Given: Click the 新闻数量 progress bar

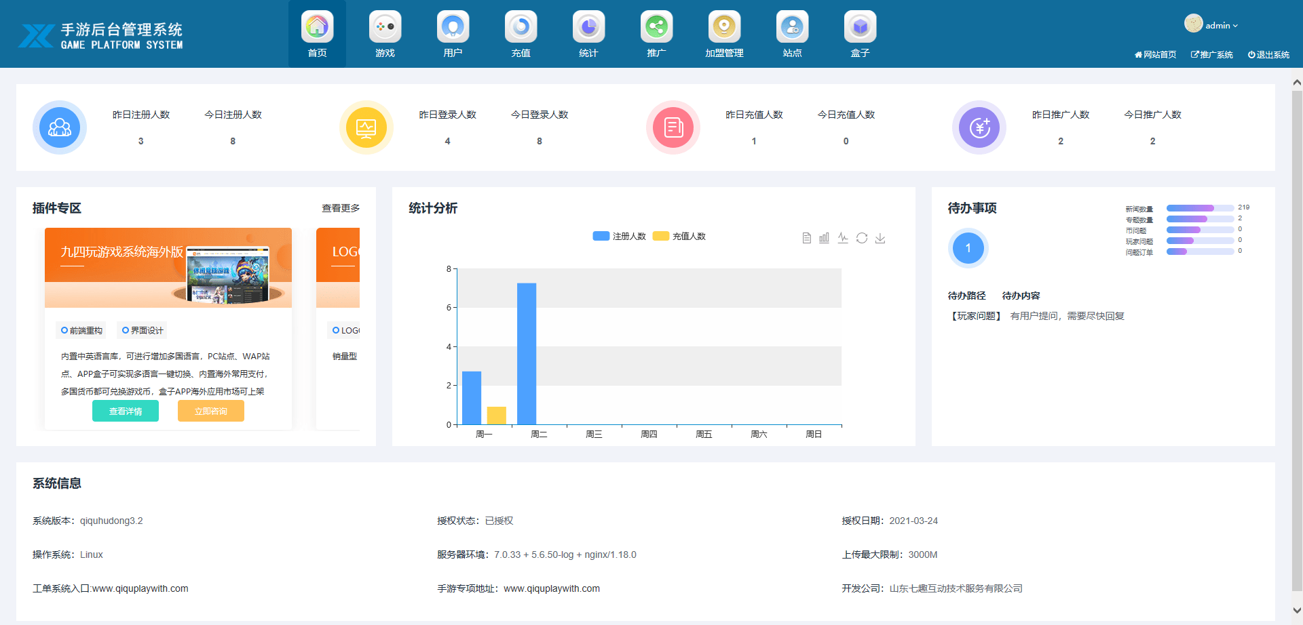Looking at the screenshot, I should (x=1199, y=208).
